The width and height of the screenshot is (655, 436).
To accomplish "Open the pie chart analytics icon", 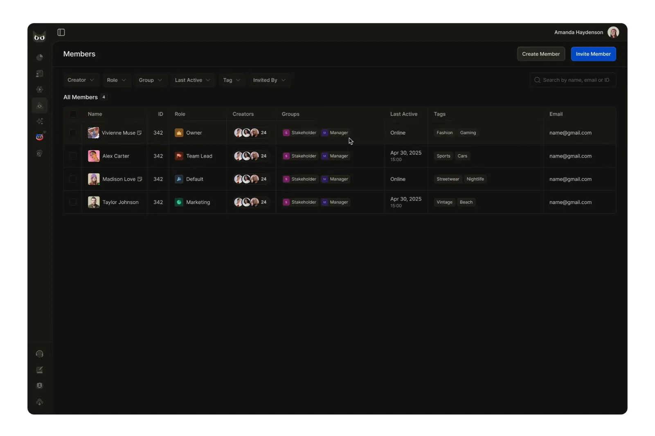I will point(40,57).
